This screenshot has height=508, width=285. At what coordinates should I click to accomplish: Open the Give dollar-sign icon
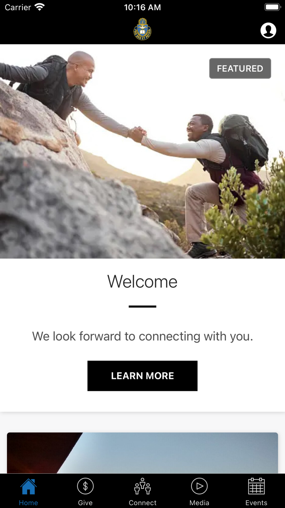coord(85,486)
